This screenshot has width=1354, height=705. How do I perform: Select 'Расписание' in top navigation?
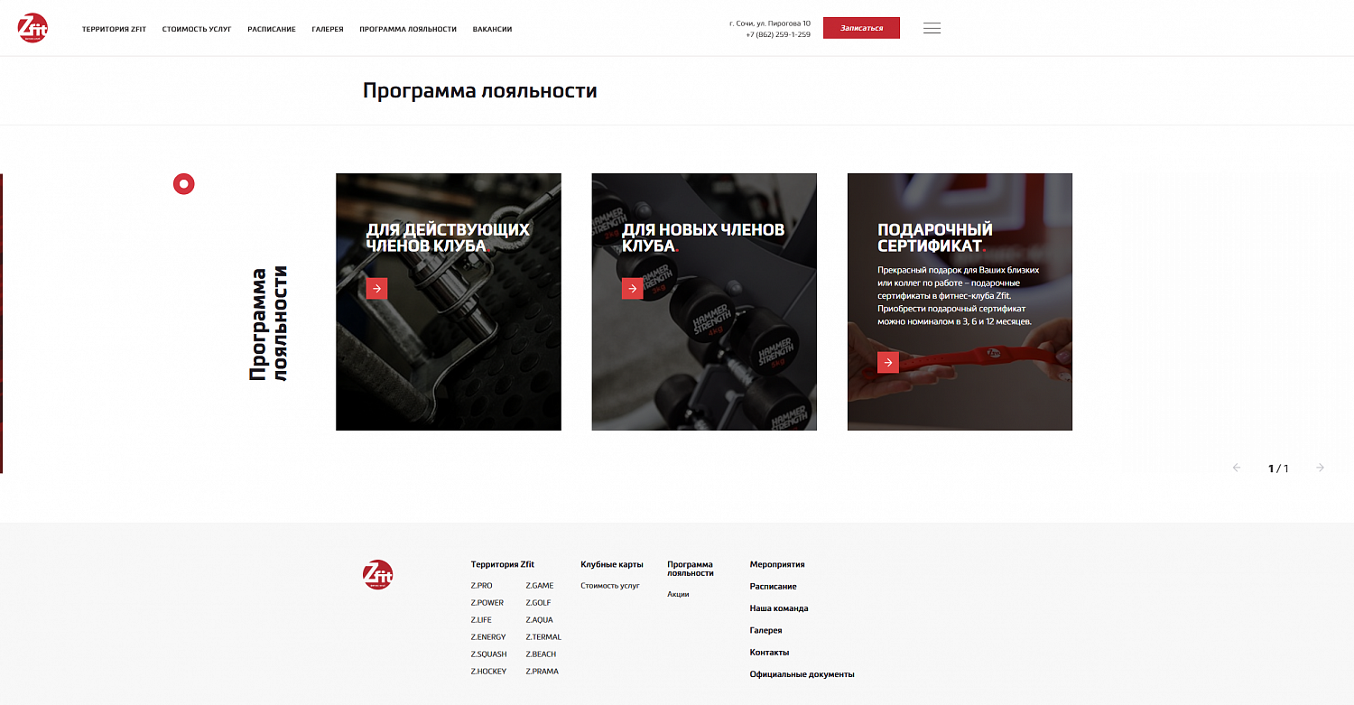coord(272,29)
